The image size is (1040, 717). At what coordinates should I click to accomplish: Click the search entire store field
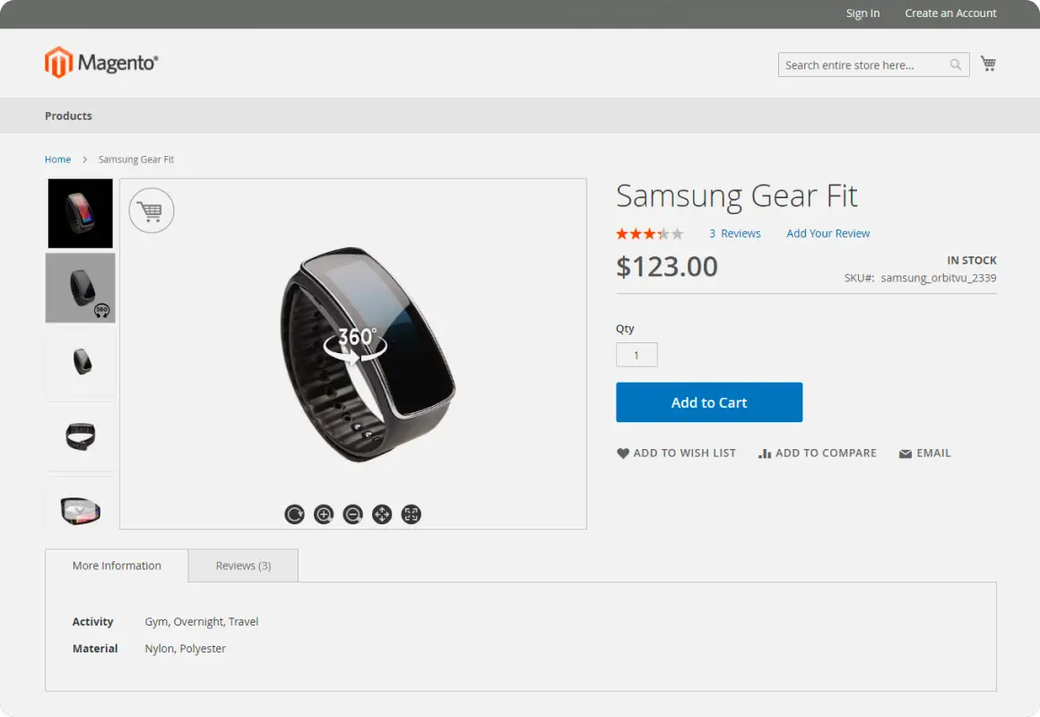pyautogui.click(x=861, y=65)
